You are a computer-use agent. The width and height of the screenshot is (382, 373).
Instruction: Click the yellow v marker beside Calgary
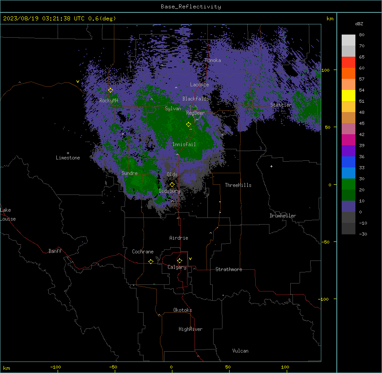pos(190,259)
